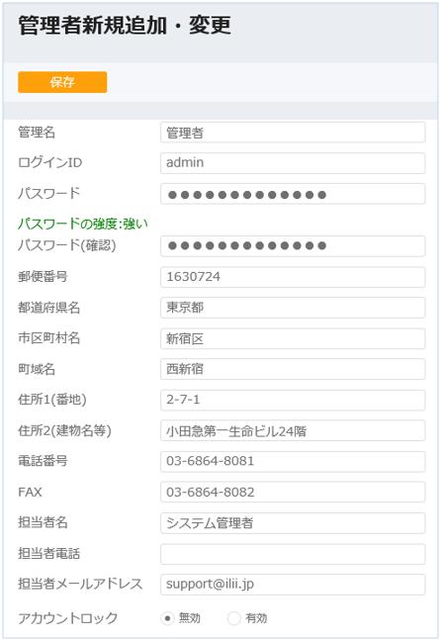Click the 都道府県名 field showing 東京都

[x=293, y=308]
